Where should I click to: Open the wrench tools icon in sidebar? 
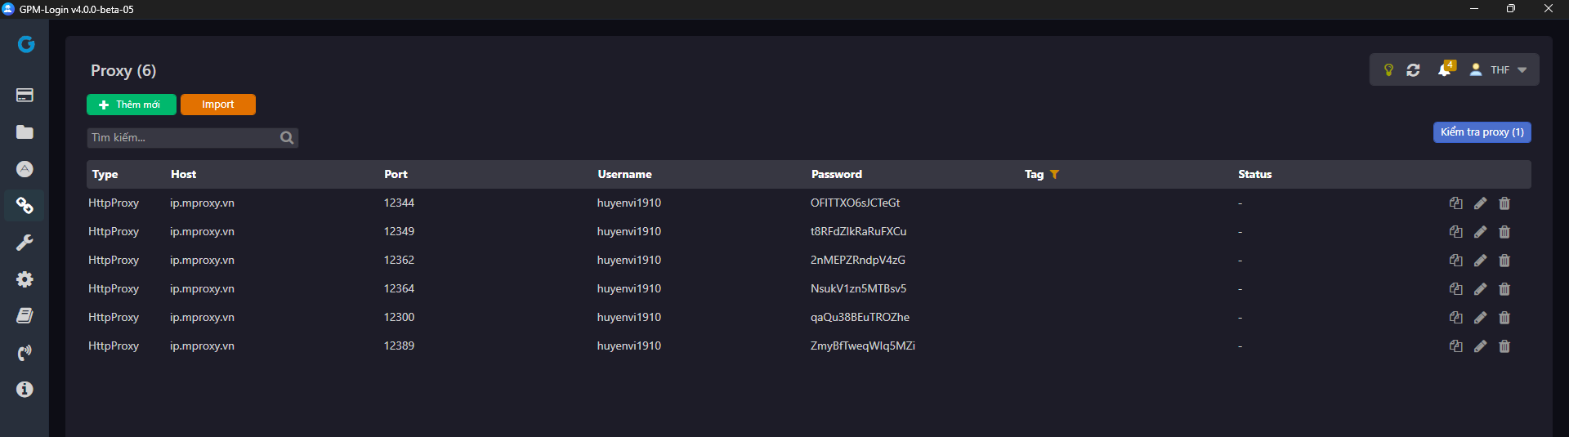pos(25,243)
